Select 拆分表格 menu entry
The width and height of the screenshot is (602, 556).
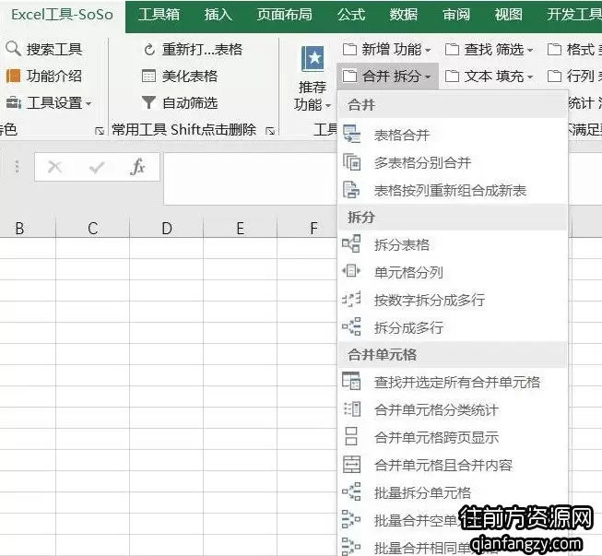coord(453,244)
